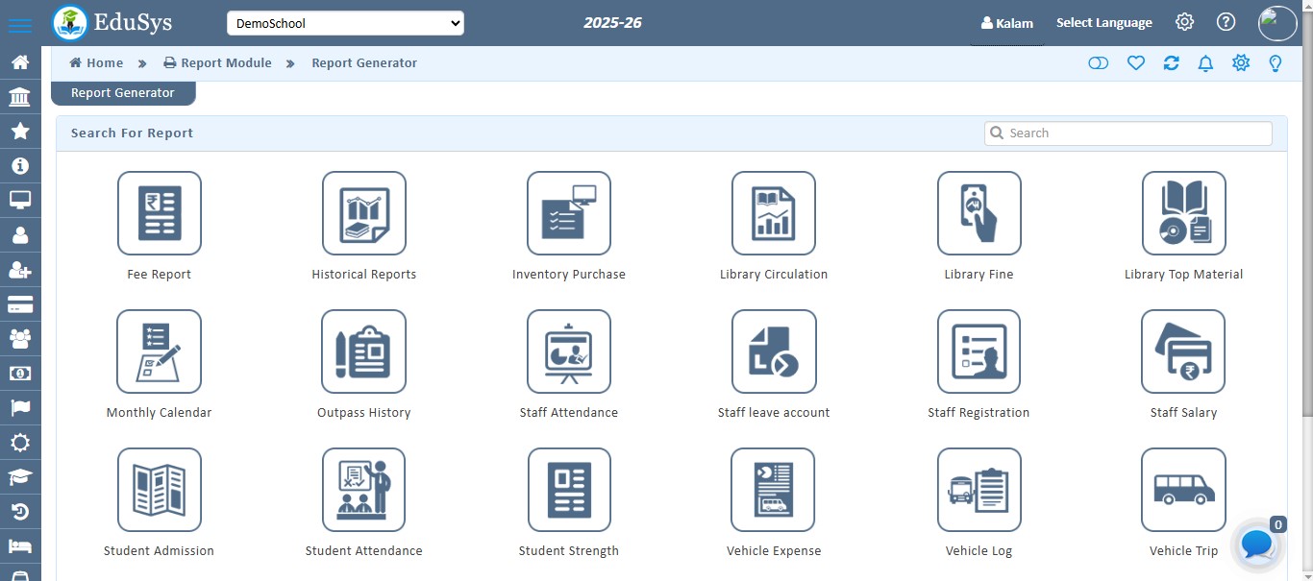The image size is (1313, 581).
Task: Open the chat support bubble
Action: pos(1255,545)
